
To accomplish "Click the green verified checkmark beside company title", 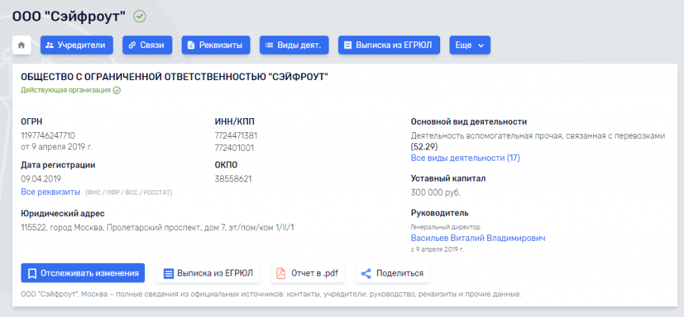I will (140, 17).
